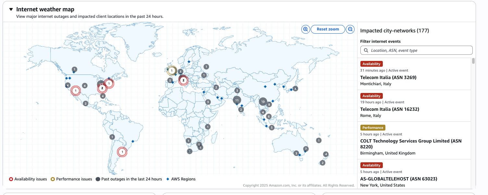Zoom in on the internet weather map

point(305,29)
